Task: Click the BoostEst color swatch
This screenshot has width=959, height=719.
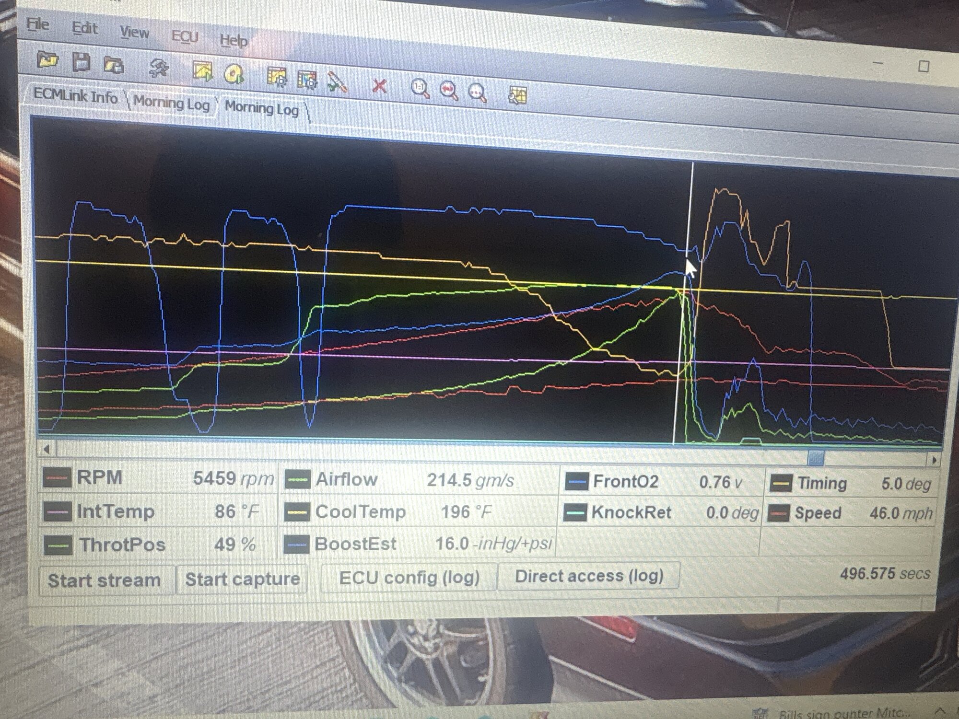Action: tap(296, 545)
